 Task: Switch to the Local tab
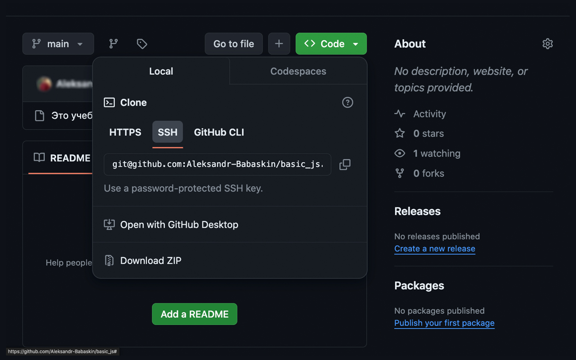pyautogui.click(x=161, y=71)
